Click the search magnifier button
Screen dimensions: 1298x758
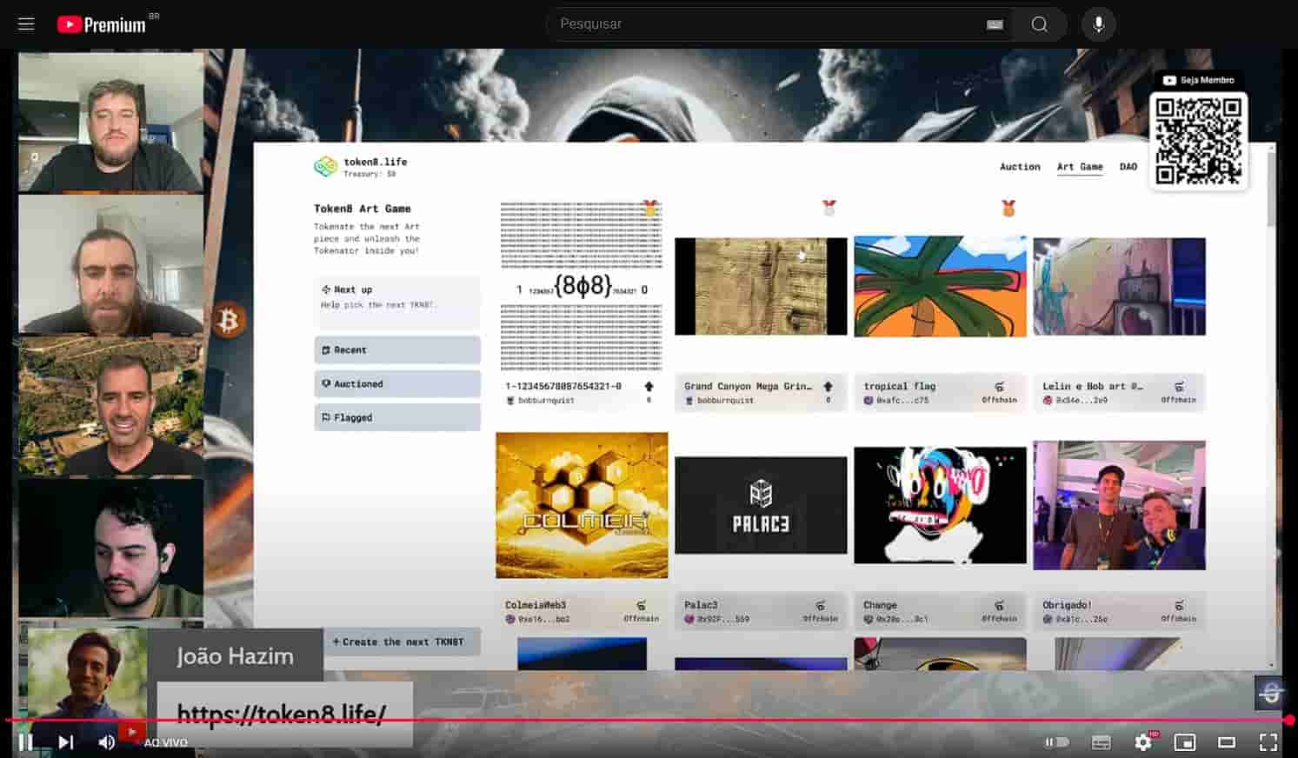pos(1040,24)
